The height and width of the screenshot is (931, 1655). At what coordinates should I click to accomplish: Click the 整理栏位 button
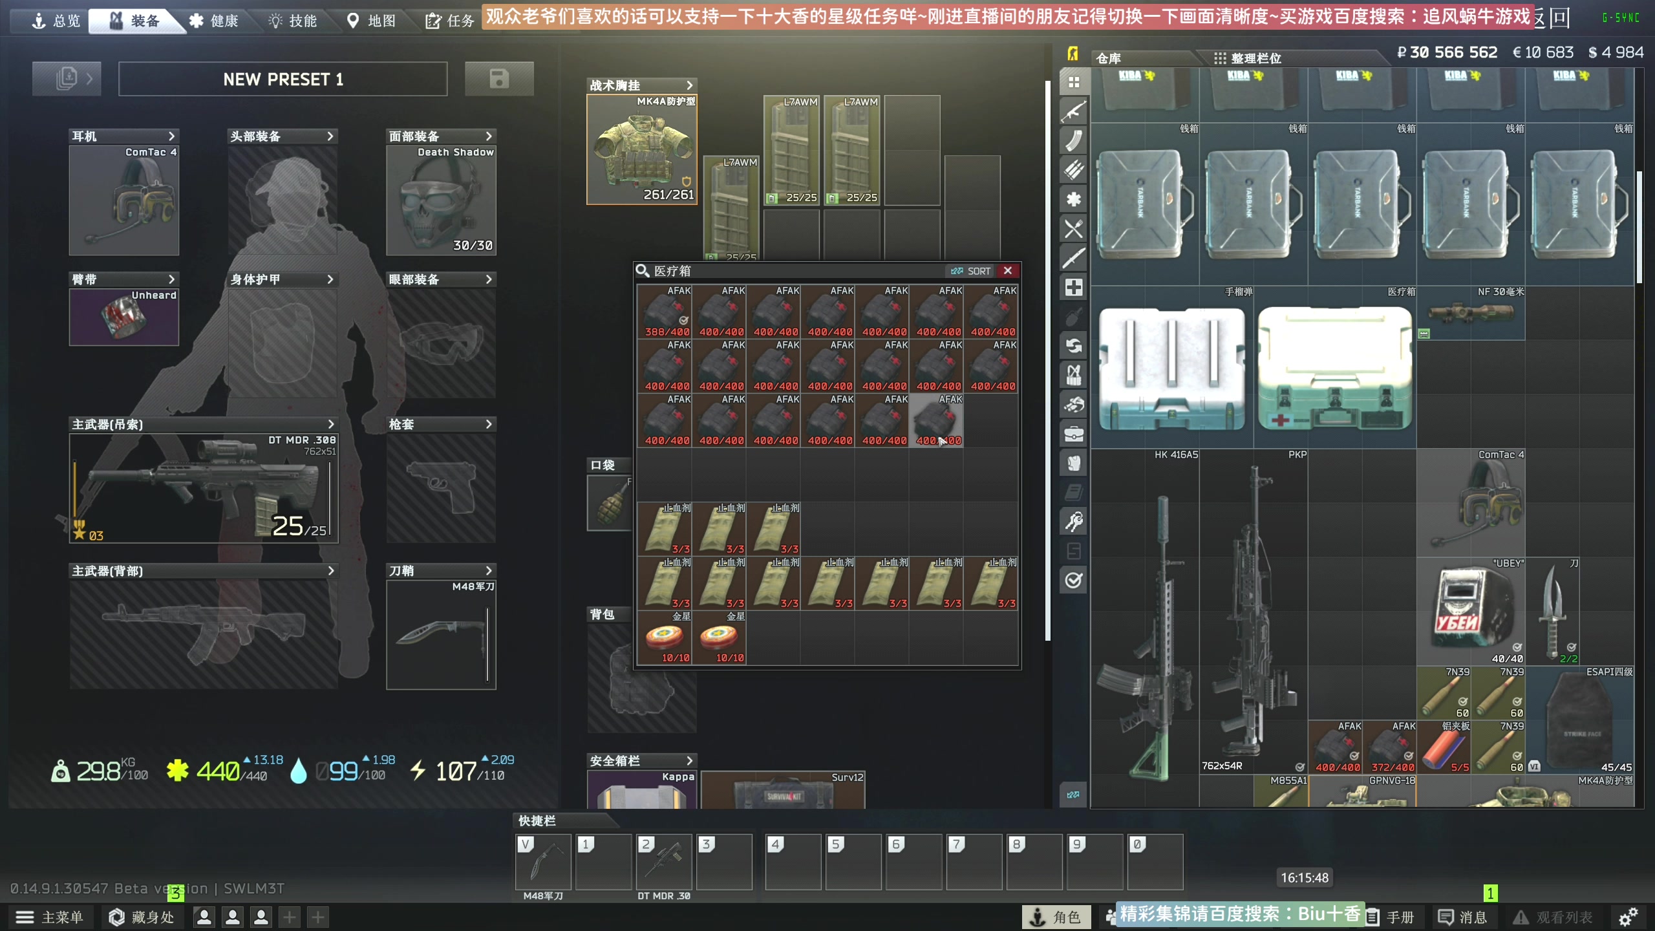pos(1247,58)
